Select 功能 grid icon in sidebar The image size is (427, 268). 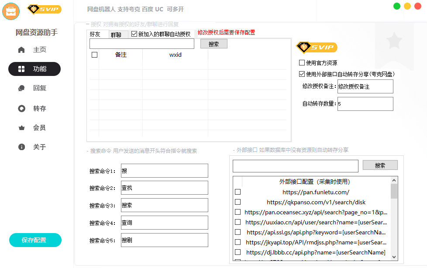pos(21,69)
